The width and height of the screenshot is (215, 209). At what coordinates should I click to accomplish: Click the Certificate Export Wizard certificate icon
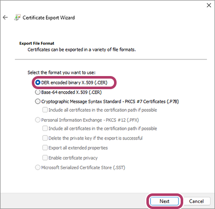pos(17,18)
